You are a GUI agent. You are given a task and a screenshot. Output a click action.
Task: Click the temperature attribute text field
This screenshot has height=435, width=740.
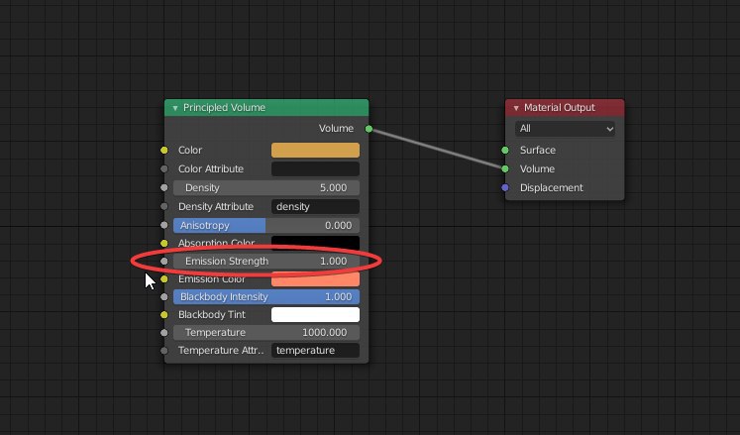[315, 351]
